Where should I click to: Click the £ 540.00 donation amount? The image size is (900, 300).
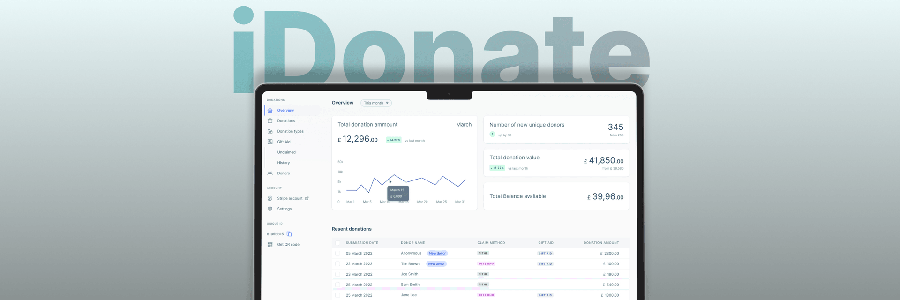pyautogui.click(x=611, y=285)
